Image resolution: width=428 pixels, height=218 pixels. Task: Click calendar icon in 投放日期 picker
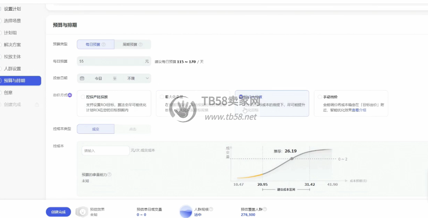[82, 78]
